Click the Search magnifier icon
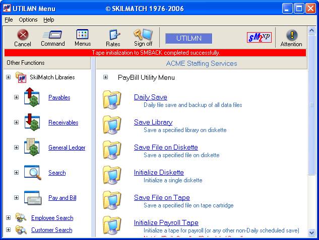The width and height of the screenshot is (319, 240). coord(33,172)
